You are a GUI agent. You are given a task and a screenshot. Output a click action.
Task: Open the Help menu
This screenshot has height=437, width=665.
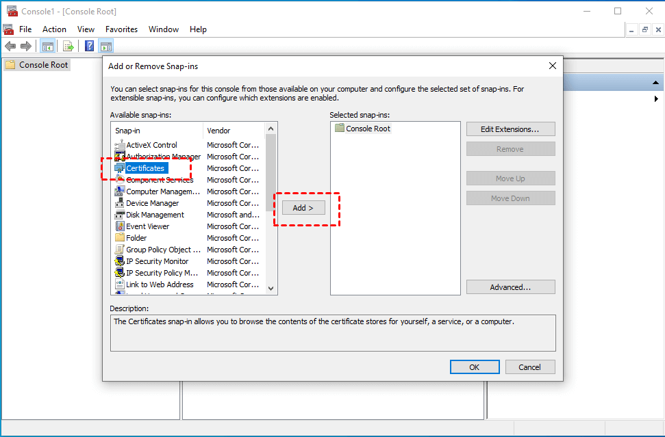click(x=198, y=29)
